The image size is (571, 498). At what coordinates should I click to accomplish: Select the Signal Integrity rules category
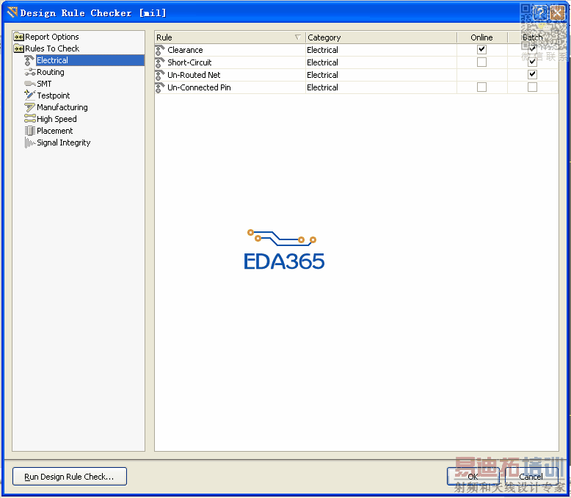tap(63, 142)
